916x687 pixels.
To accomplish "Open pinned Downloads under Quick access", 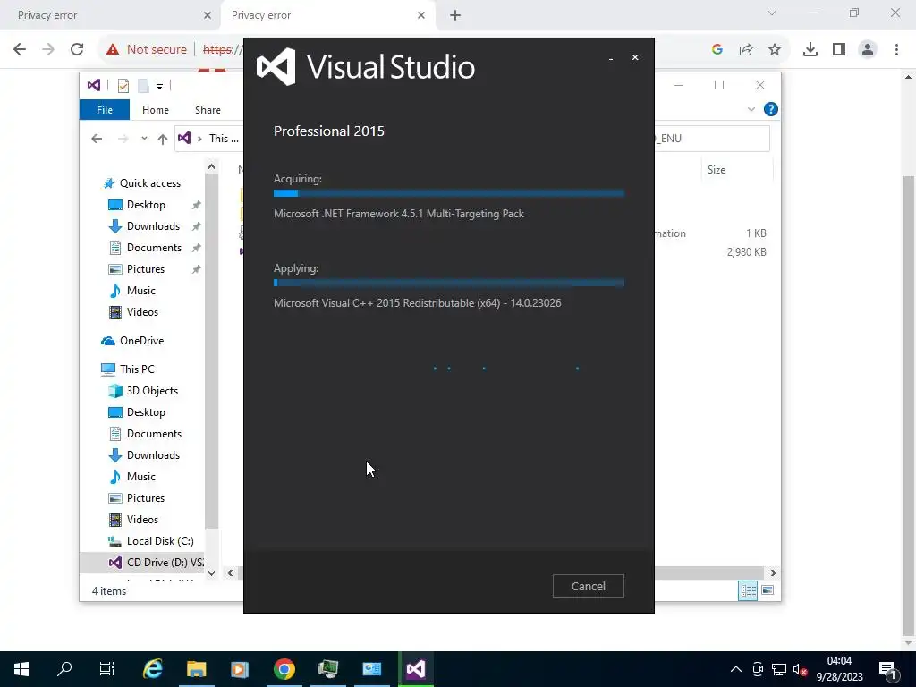I will (153, 226).
